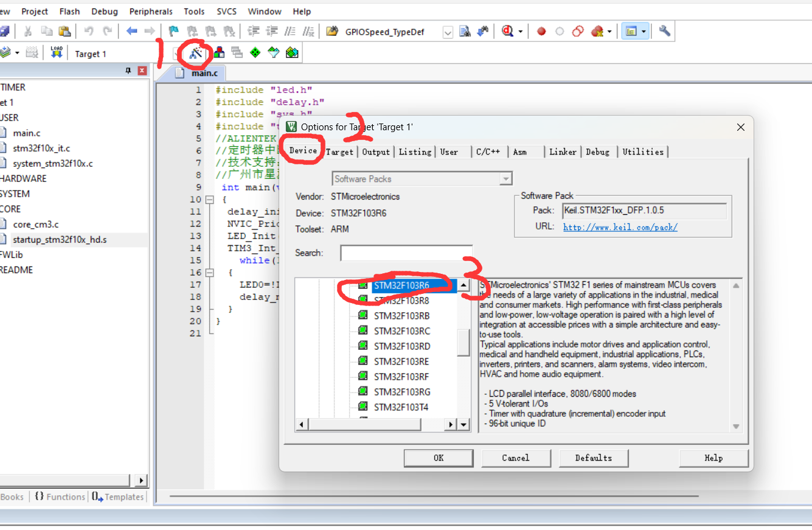This screenshot has width=812, height=530.
Task: Switch to Templates tab in project panel
Action: (118, 497)
